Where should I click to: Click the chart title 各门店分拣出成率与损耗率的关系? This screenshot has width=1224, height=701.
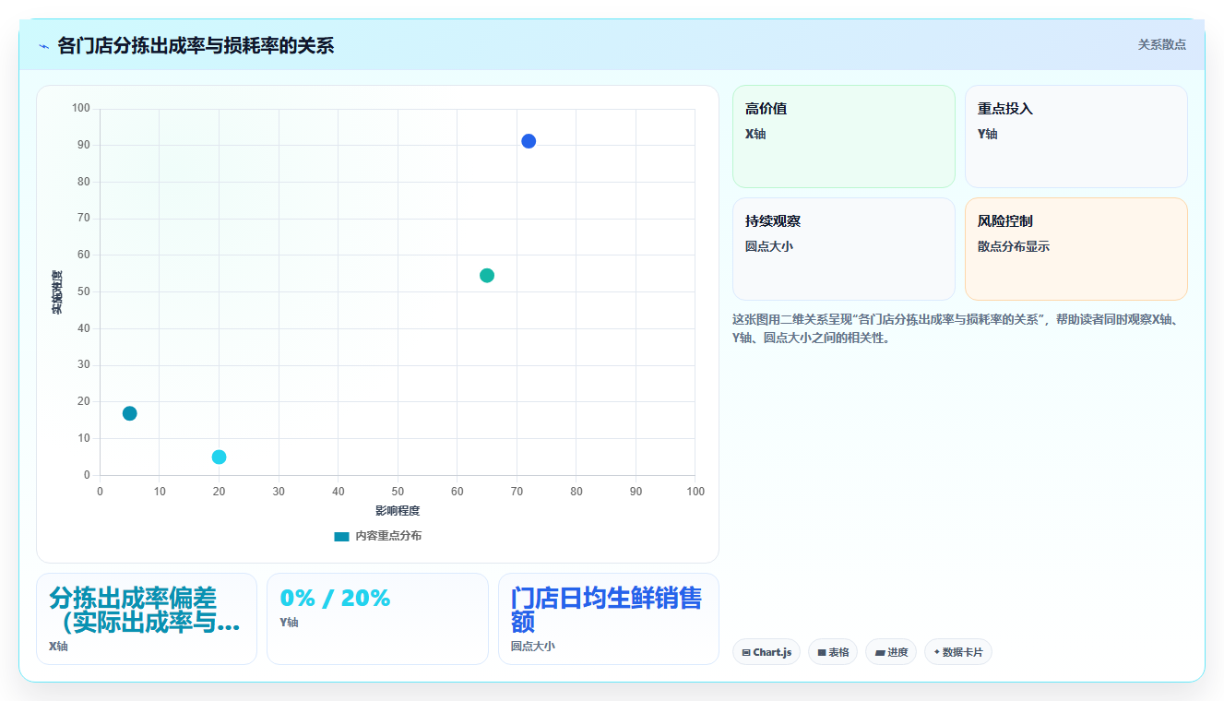click(x=196, y=45)
